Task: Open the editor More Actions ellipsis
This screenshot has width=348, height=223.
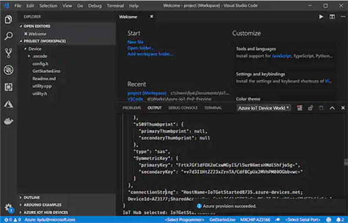Action: click(343, 17)
